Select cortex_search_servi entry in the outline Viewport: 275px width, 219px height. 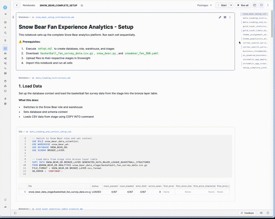[255, 43]
